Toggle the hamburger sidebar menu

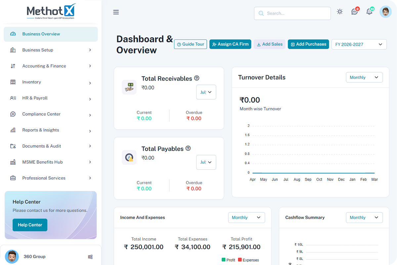tap(116, 12)
